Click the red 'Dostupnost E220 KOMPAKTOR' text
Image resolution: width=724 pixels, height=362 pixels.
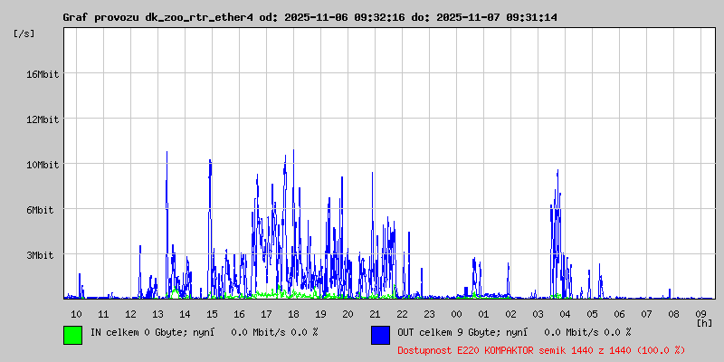pyautogui.click(x=541, y=349)
